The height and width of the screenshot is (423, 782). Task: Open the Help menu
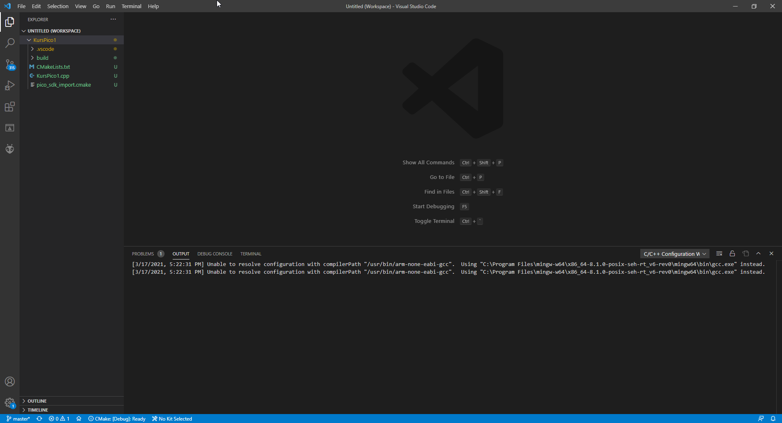[154, 6]
